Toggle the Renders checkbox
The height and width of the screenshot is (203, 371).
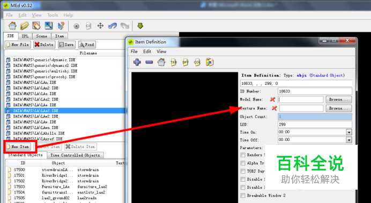pos(243,155)
